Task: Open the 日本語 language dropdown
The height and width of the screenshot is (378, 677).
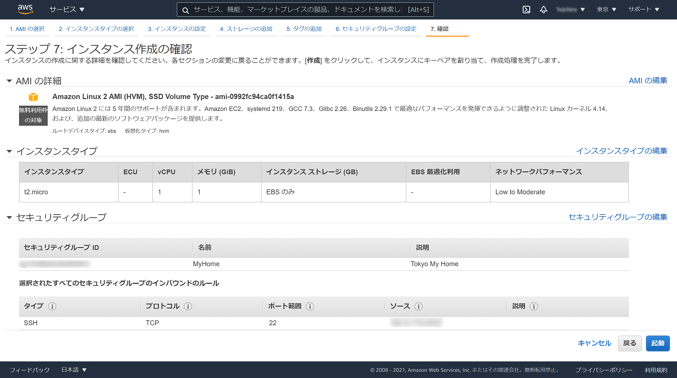Action: coord(74,370)
